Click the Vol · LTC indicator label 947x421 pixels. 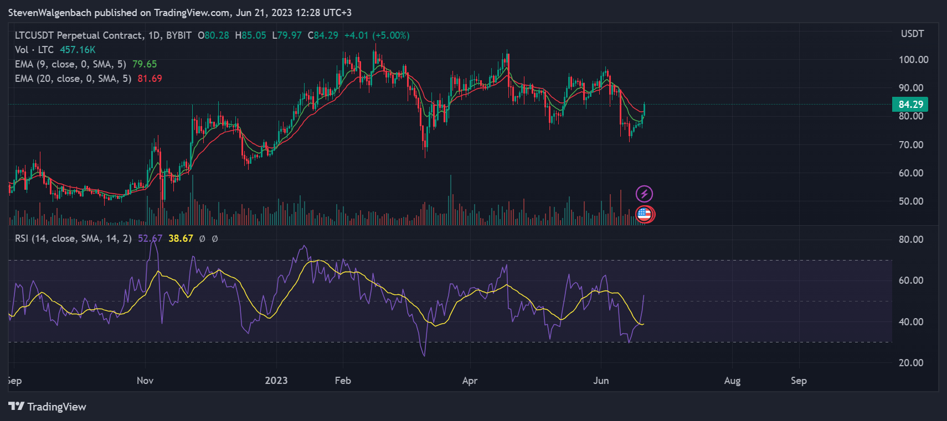click(x=34, y=50)
